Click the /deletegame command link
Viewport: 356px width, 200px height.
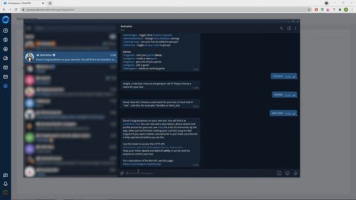130,68
